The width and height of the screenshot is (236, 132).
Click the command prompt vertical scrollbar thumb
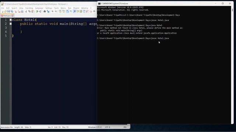pyautogui.click(x=232, y=10)
